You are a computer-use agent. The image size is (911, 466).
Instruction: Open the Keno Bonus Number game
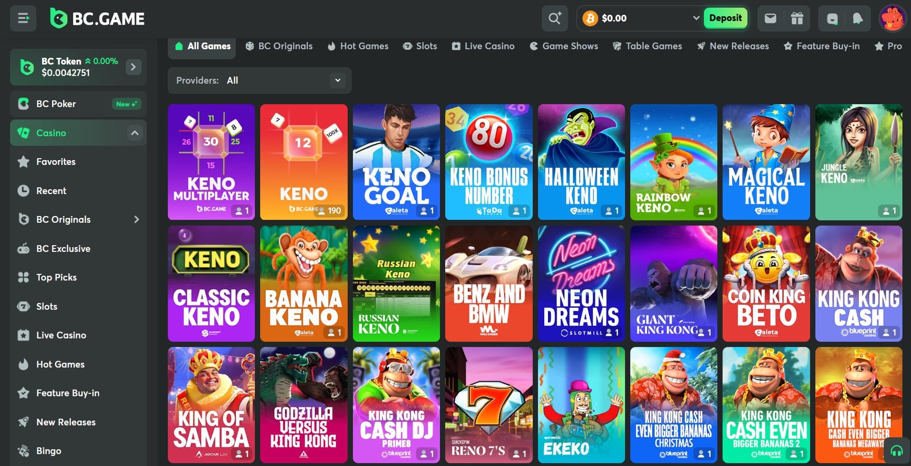point(489,162)
